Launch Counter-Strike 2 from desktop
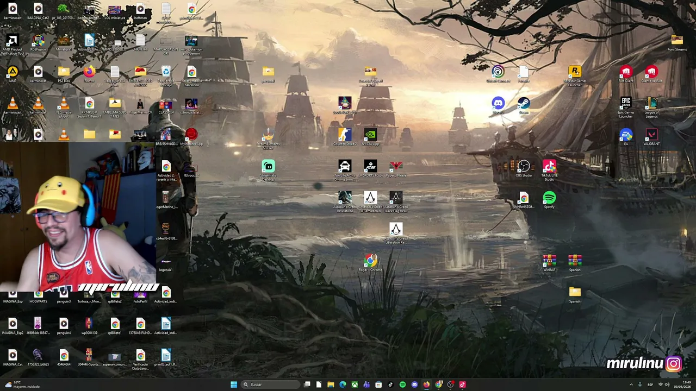 pyautogui.click(x=345, y=138)
